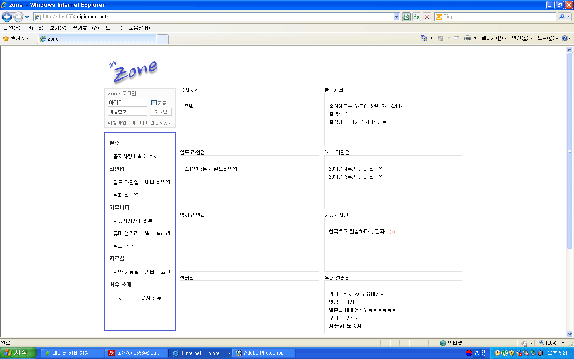Open the 지능형 노숙자 post
The width and height of the screenshot is (574, 359).
pos(345,326)
